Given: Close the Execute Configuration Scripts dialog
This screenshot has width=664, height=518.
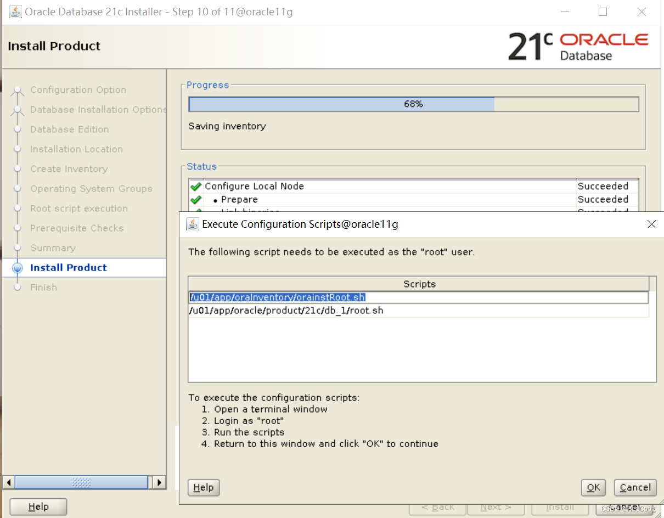Looking at the screenshot, I should pos(651,224).
